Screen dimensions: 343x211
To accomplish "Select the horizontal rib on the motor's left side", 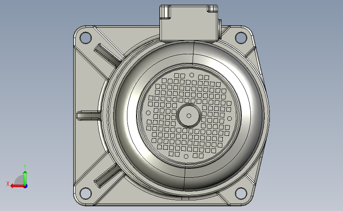I will click(x=89, y=115).
